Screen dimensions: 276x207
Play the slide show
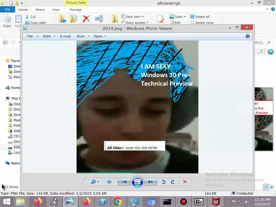[137, 182]
